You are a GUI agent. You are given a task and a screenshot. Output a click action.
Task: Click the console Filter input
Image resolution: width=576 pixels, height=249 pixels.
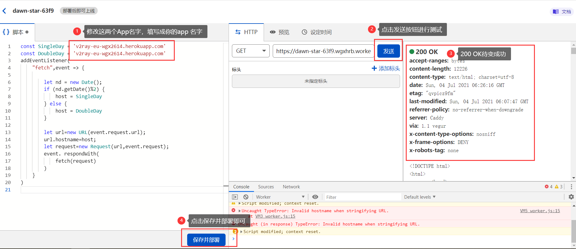click(x=363, y=197)
